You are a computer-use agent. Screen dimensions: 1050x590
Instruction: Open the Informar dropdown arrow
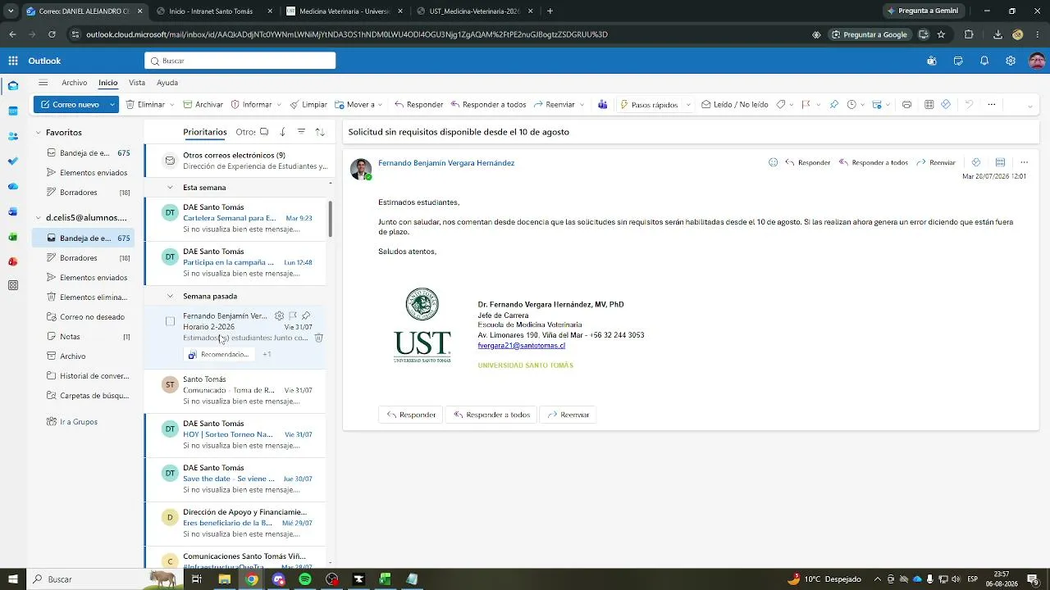pos(279,105)
